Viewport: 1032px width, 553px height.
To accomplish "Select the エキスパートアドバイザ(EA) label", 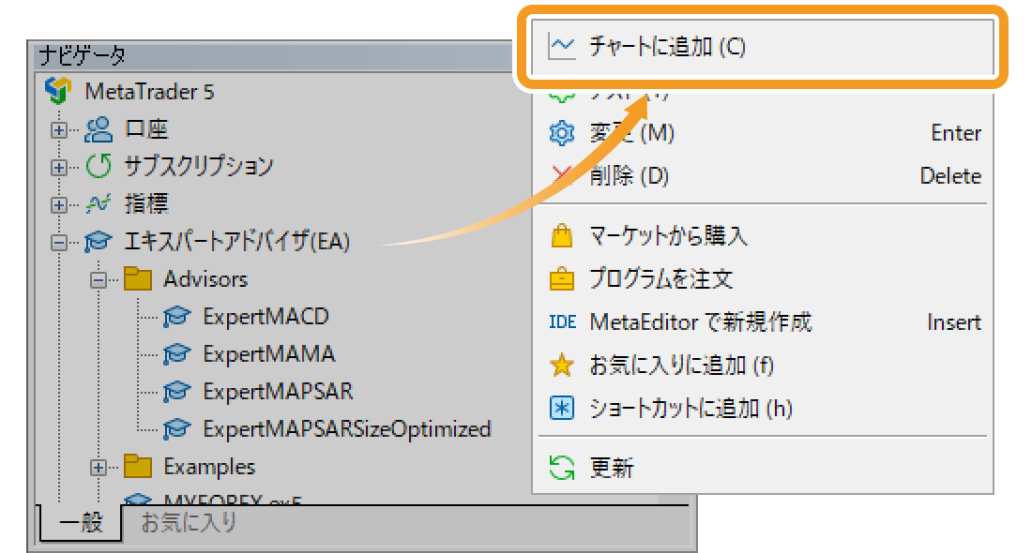I will [237, 241].
